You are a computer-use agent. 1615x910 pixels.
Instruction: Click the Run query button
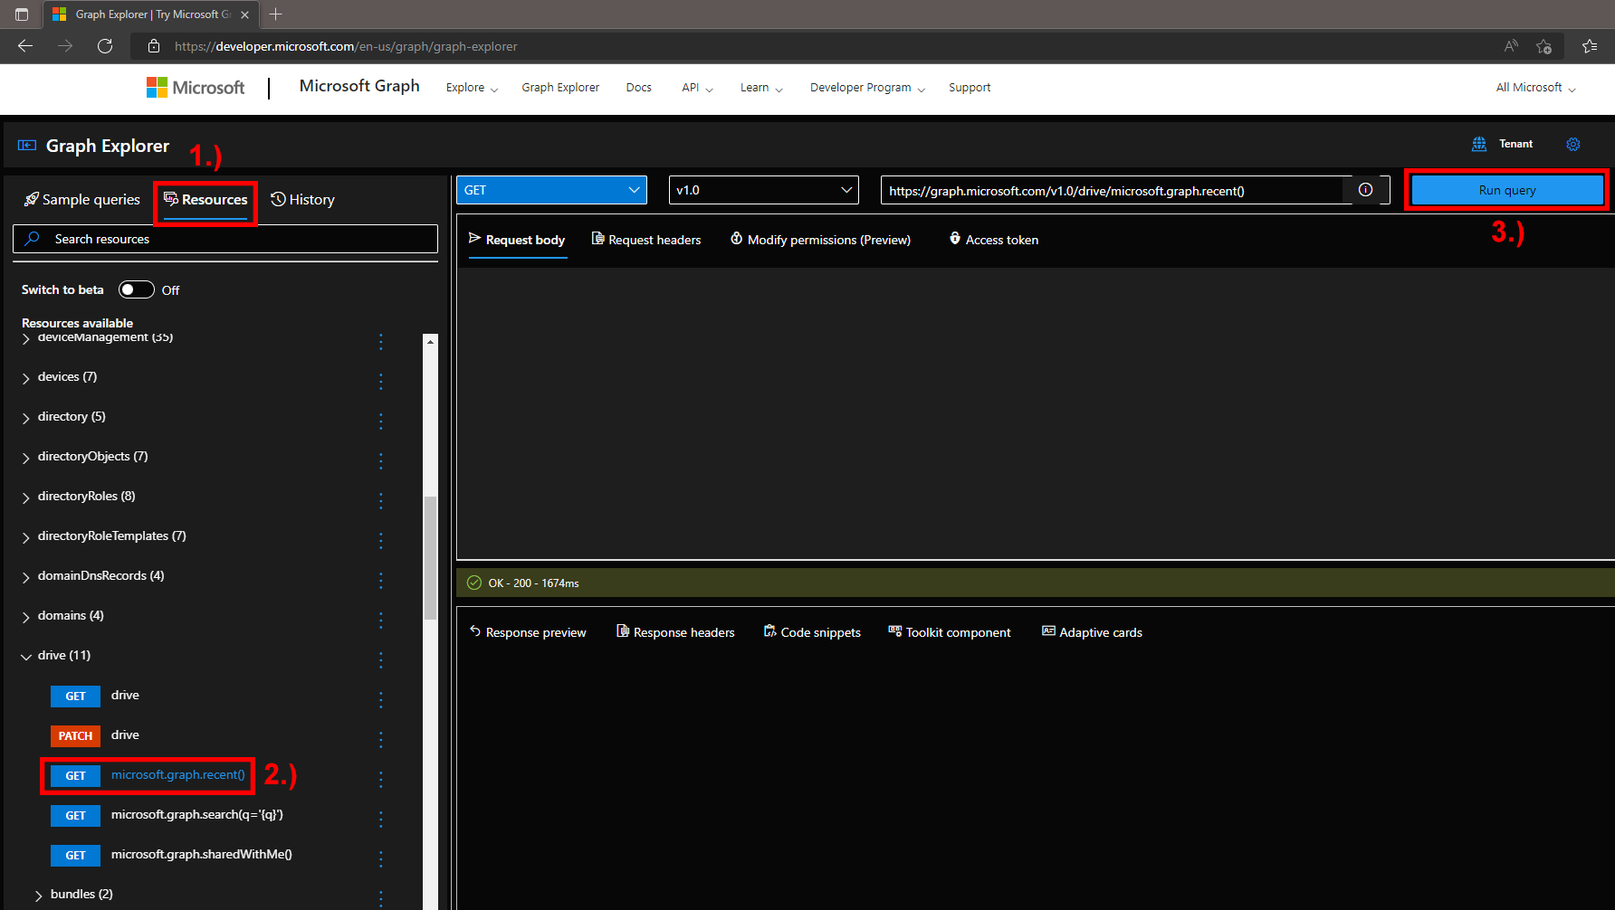click(1507, 190)
